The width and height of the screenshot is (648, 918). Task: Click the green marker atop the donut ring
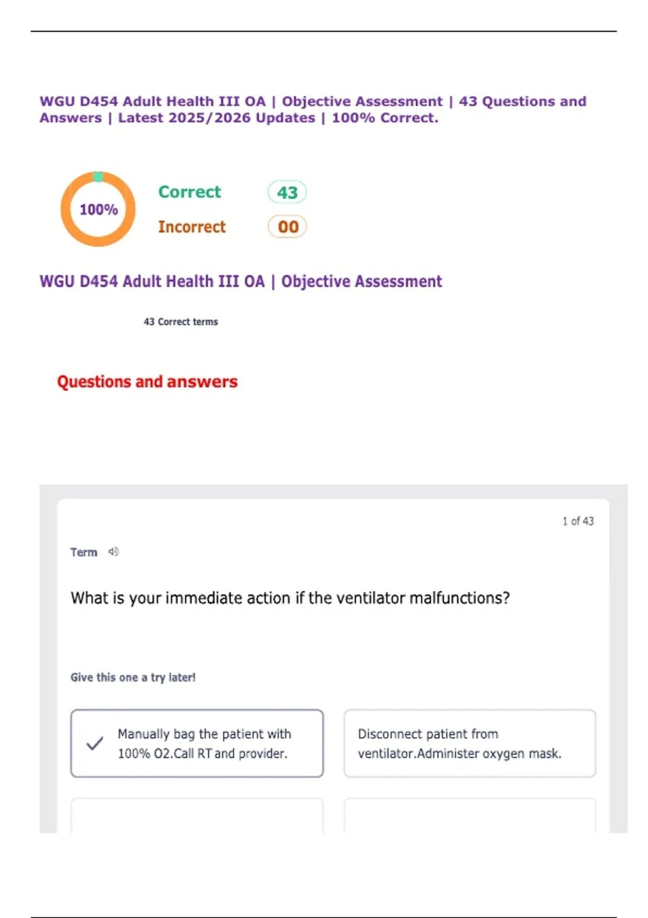point(98,177)
